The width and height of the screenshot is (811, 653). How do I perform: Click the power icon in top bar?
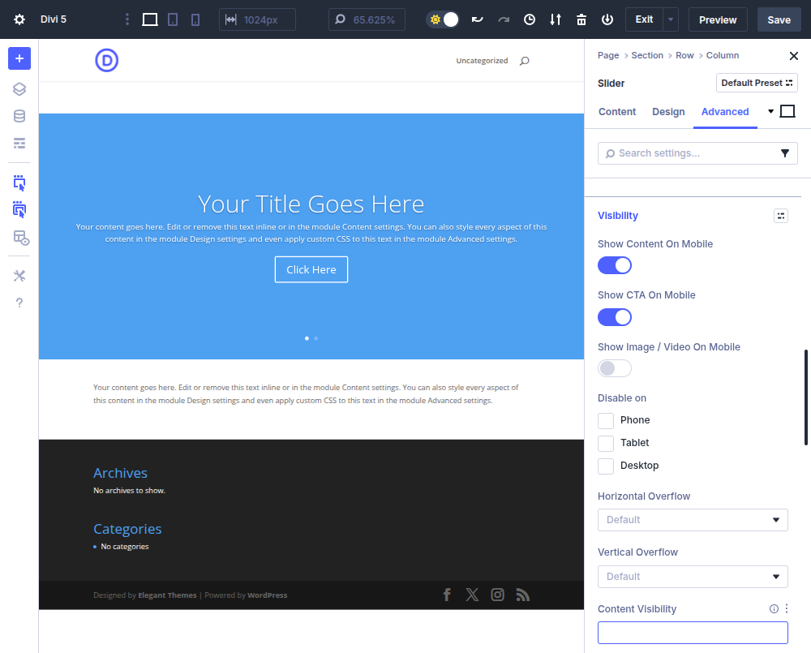607,19
